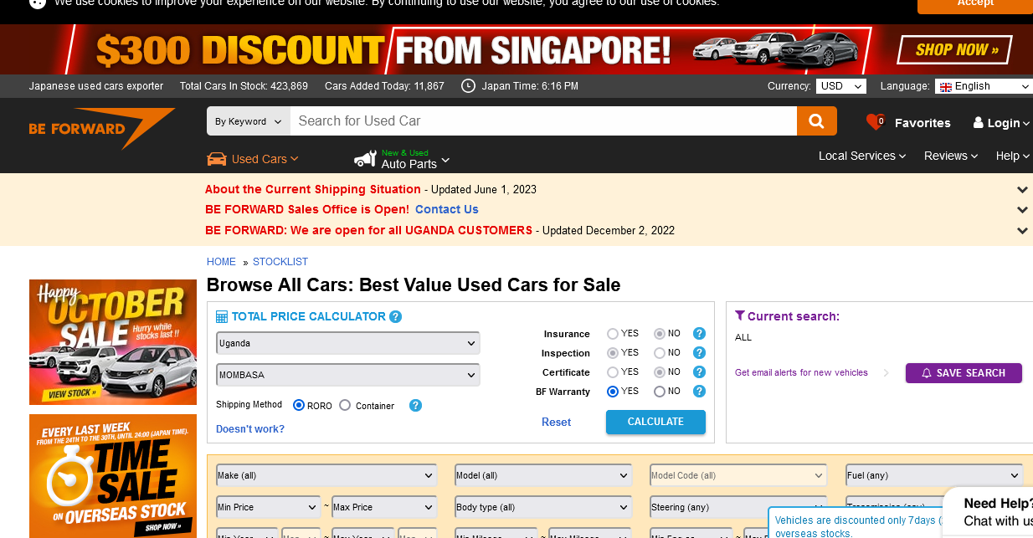The width and height of the screenshot is (1033, 538).
Task: Open Favorites heart icon
Action: click(x=876, y=122)
